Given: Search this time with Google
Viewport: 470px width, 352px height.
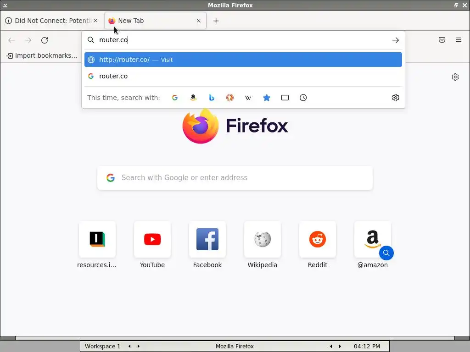Looking at the screenshot, I should pos(175,98).
